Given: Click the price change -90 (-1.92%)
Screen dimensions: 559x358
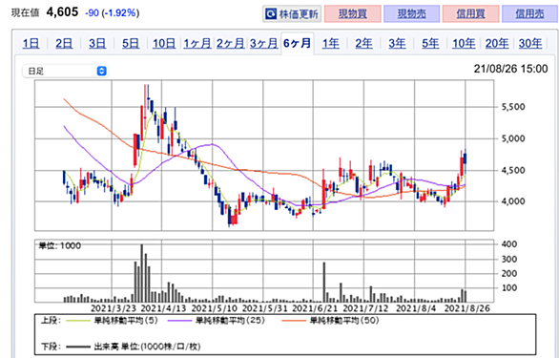Looking at the screenshot, I should click(x=113, y=13).
